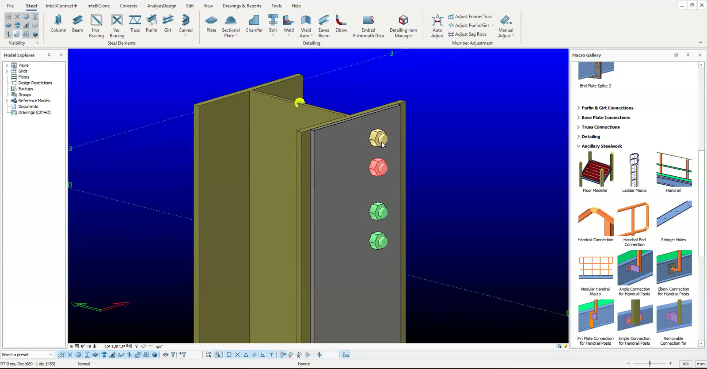
Task: Collapse the Ancillary Steelwork section
Action: point(578,146)
